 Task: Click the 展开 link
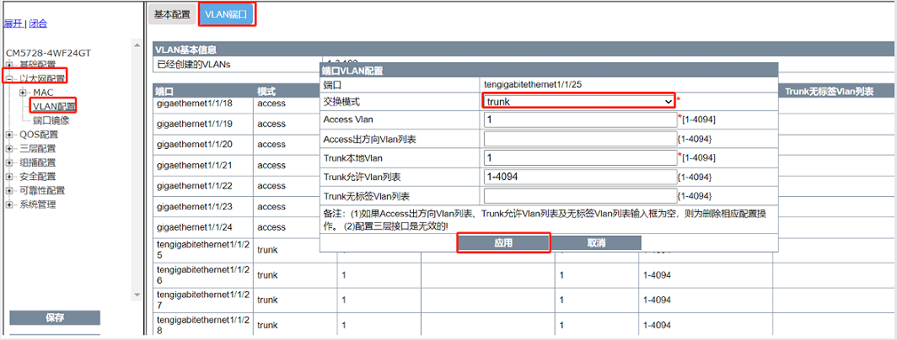pos(13,24)
